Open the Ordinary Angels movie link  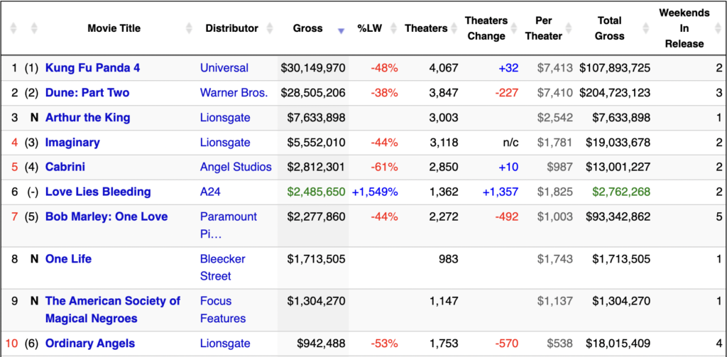pyautogui.click(x=90, y=344)
